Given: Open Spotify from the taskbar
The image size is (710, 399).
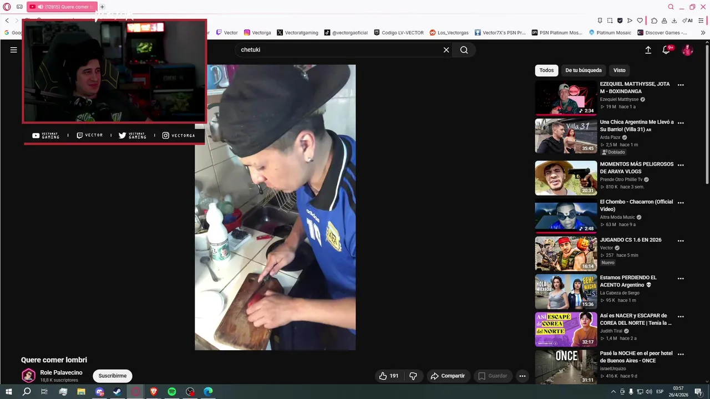Looking at the screenshot, I should 172,392.
